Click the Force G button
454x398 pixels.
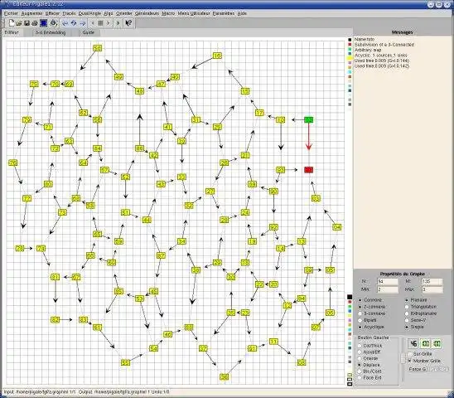click(418, 369)
